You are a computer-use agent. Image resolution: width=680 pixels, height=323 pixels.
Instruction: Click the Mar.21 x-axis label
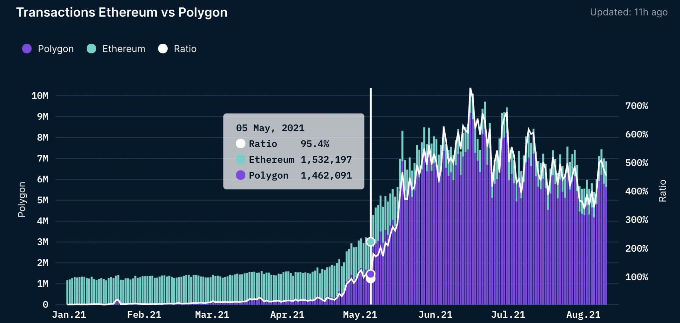click(212, 315)
